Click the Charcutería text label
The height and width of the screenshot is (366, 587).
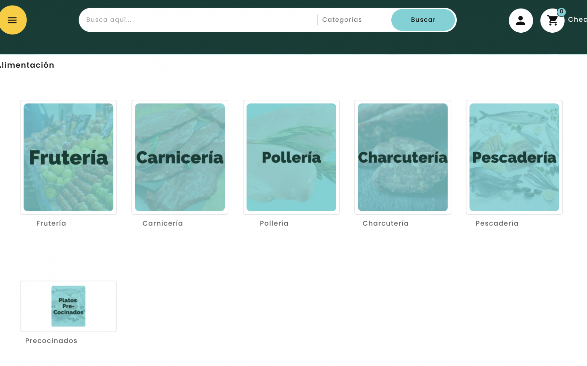386,223
